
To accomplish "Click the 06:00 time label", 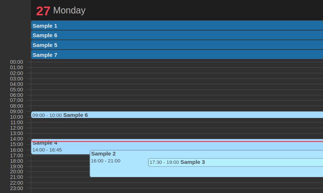I will click(16, 95).
